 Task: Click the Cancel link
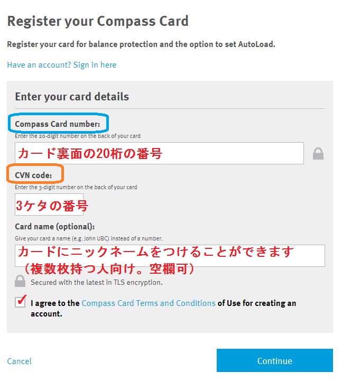point(20,361)
